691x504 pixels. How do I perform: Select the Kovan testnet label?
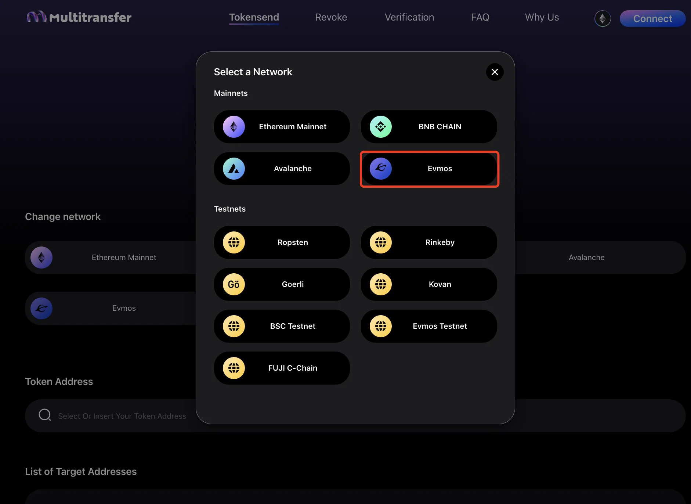click(x=440, y=284)
